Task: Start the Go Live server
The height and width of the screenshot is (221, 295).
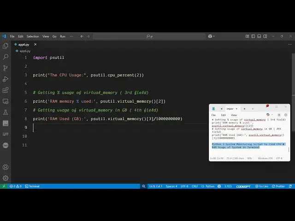Action: (x=261, y=186)
